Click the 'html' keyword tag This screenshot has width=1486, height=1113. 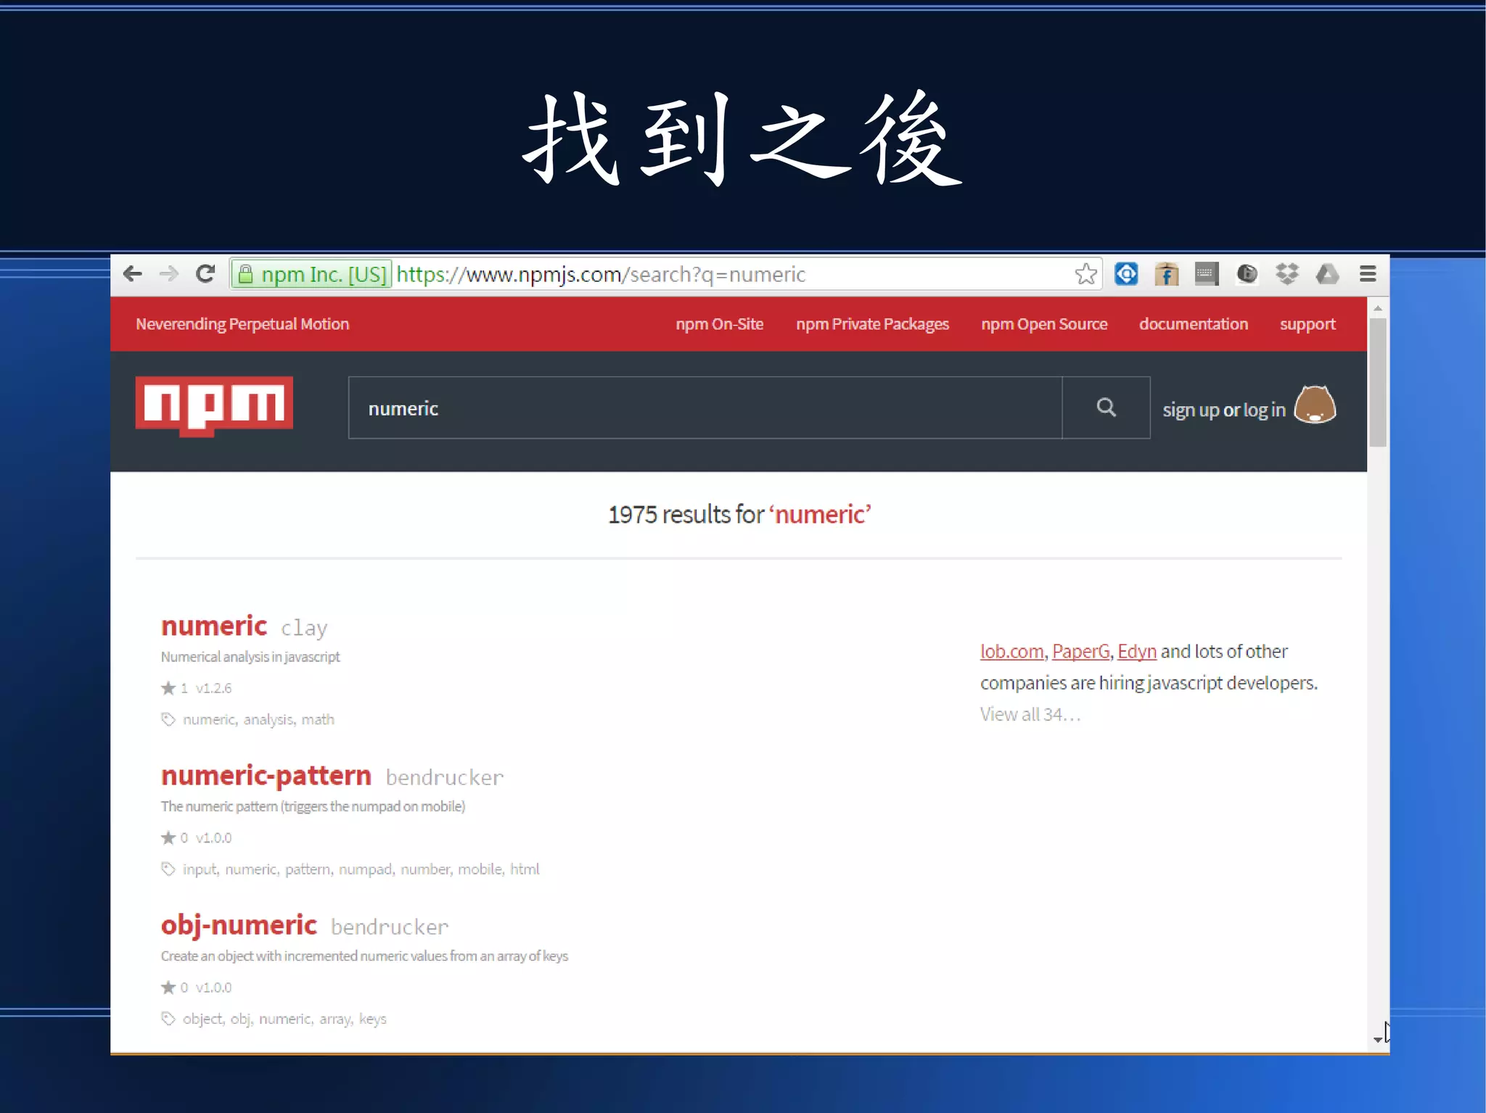pos(525,869)
